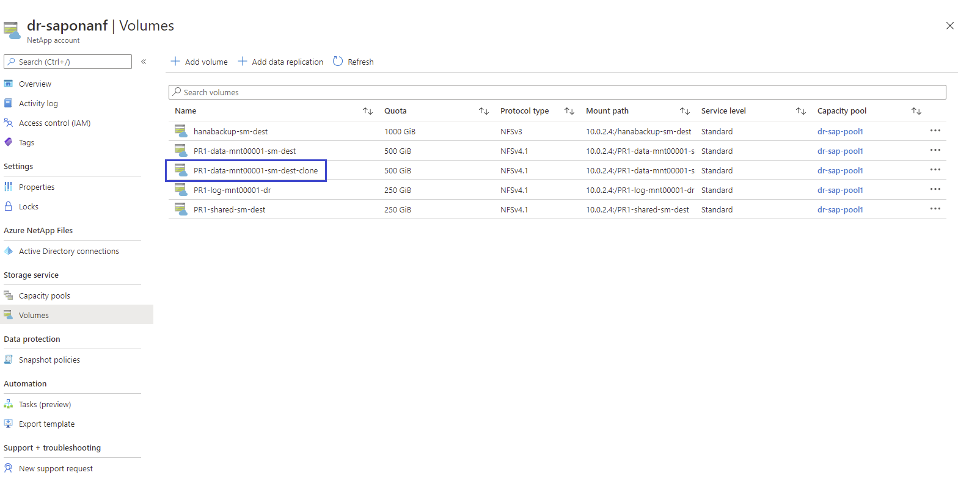This screenshot has height=478, width=958.
Task: Open the Overview menu item
Action: 35,84
